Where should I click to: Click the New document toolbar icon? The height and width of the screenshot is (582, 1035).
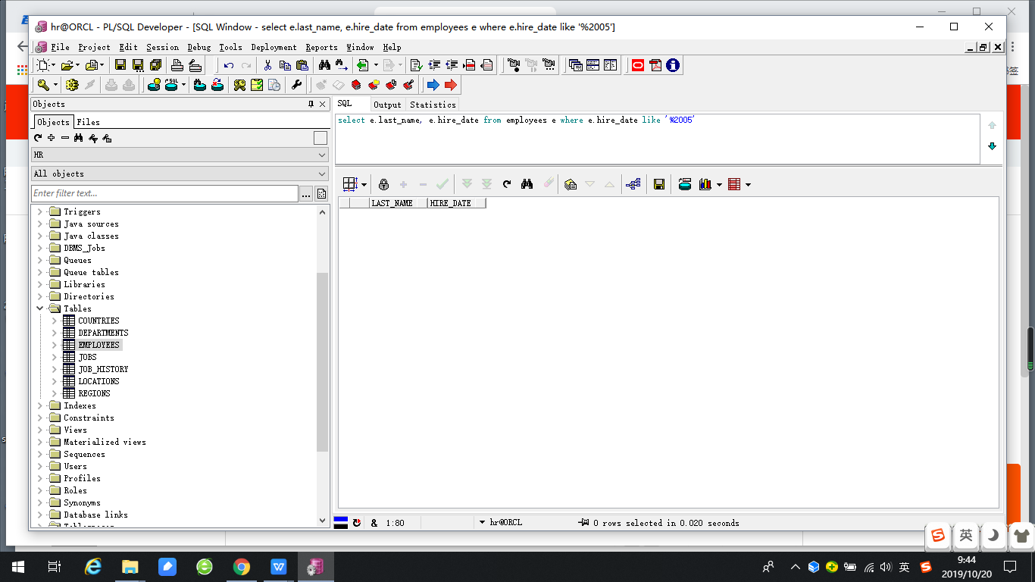(x=44, y=65)
